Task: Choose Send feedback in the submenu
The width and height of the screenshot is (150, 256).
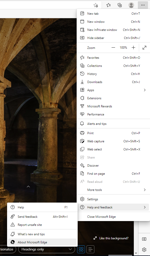Action: [x=42, y=217]
